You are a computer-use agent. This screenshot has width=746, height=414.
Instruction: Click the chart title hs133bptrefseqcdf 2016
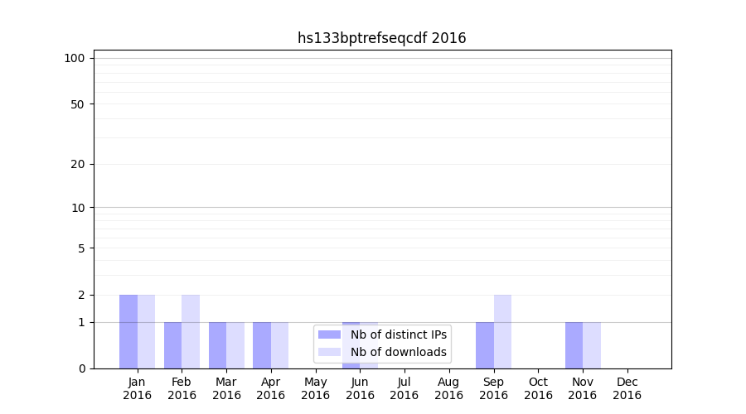381,38
